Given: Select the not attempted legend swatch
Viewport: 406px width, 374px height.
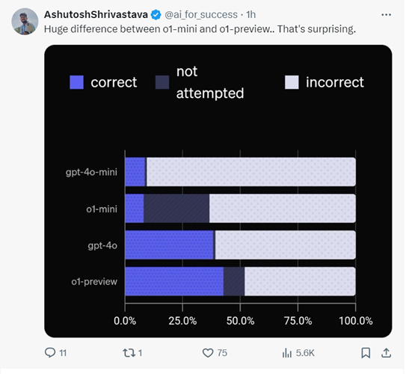Looking at the screenshot, I should 162,82.
